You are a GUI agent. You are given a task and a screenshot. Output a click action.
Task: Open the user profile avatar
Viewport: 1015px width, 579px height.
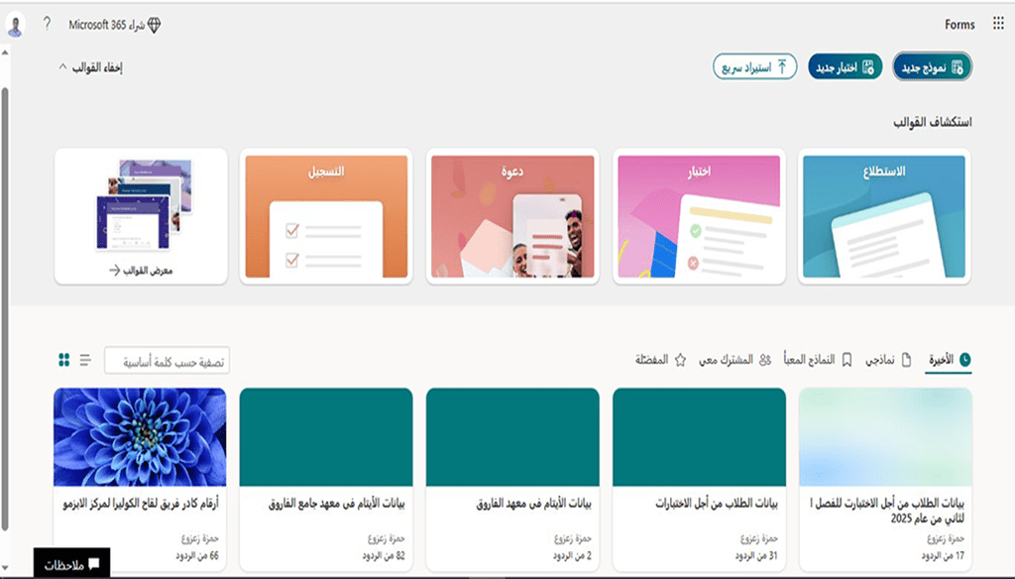click(x=16, y=25)
